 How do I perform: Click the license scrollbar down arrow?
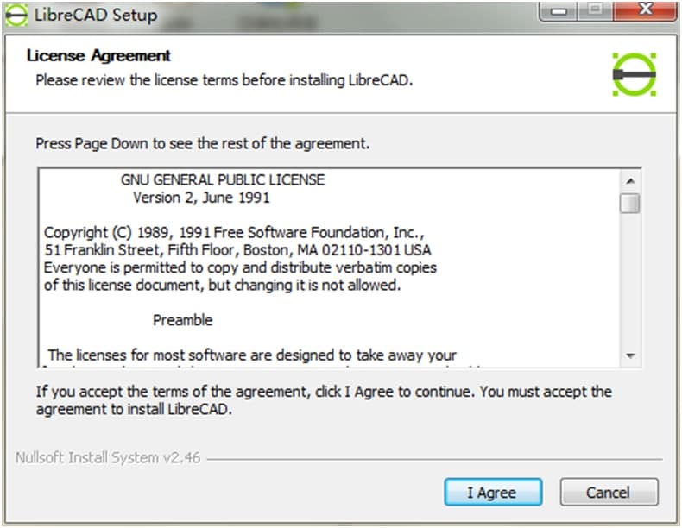[x=630, y=355]
